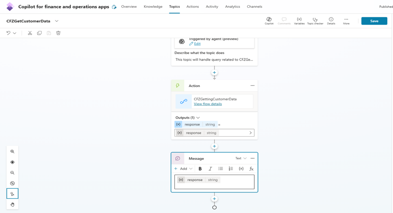Click the Message node chat icon
393x213 pixels.
[x=178, y=158]
